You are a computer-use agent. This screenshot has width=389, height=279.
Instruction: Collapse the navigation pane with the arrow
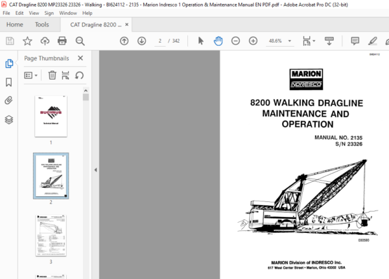(x=95, y=170)
